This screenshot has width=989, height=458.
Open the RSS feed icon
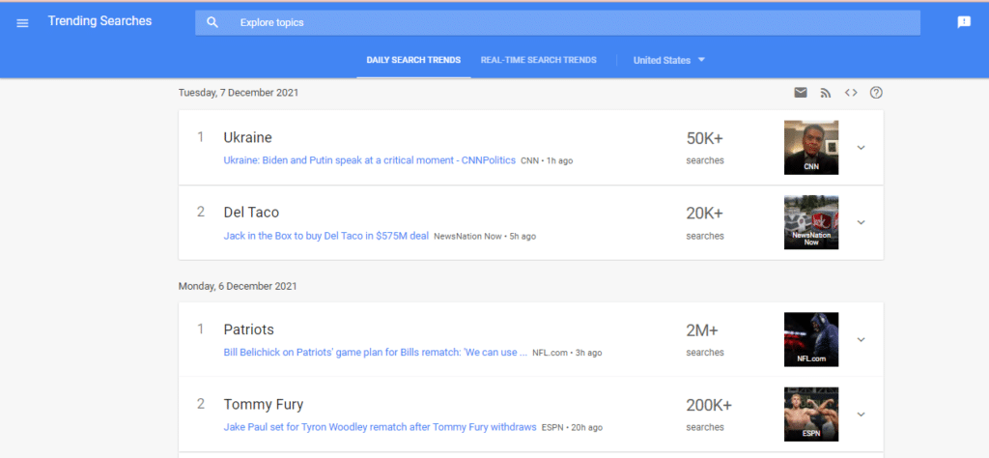click(826, 93)
